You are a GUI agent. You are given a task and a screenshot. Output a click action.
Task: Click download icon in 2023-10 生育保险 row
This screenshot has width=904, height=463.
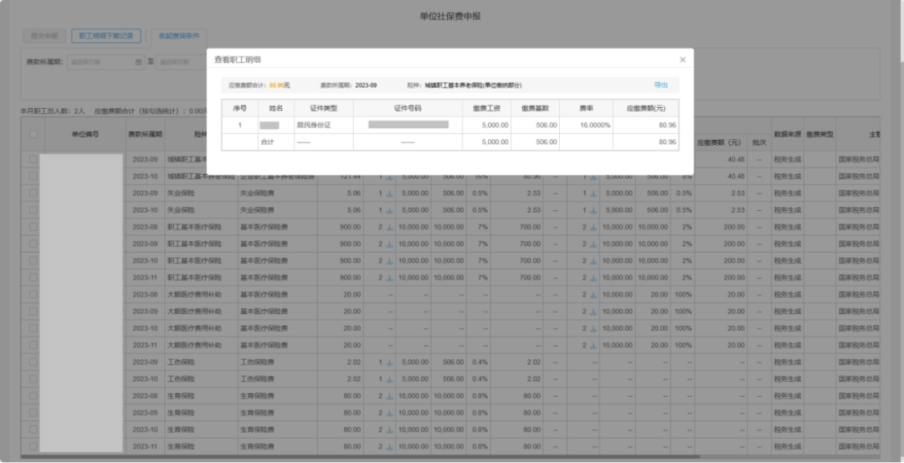pyautogui.click(x=389, y=430)
